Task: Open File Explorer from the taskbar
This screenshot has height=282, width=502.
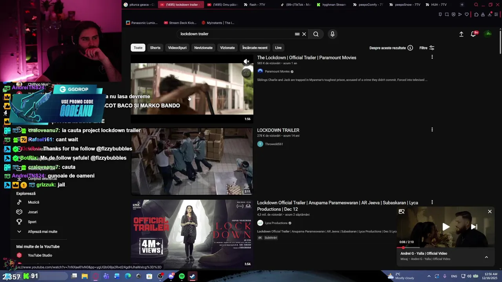Action: click(x=84, y=276)
